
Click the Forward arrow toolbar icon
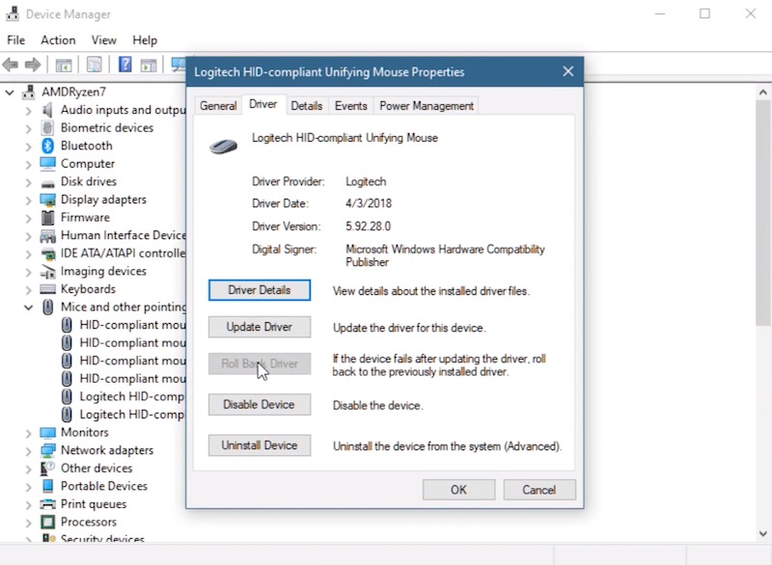tap(33, 65)
